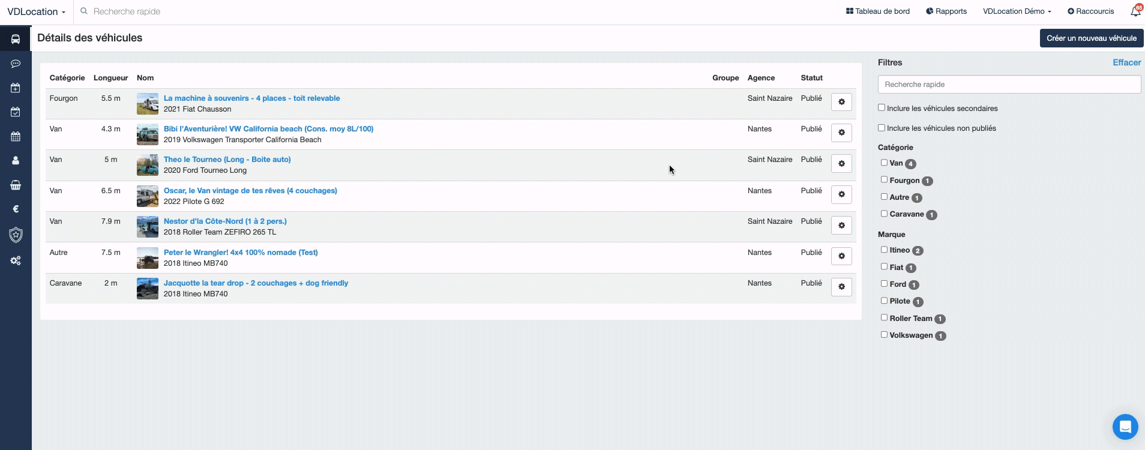Screen dimensions: 1145x450
Task: Go to Tableau de bord
Action: pos(877,11)
